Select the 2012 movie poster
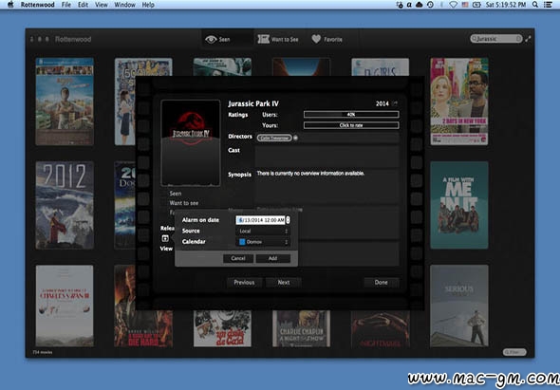The height and width of the screenshot is (390, 560). 65,205
